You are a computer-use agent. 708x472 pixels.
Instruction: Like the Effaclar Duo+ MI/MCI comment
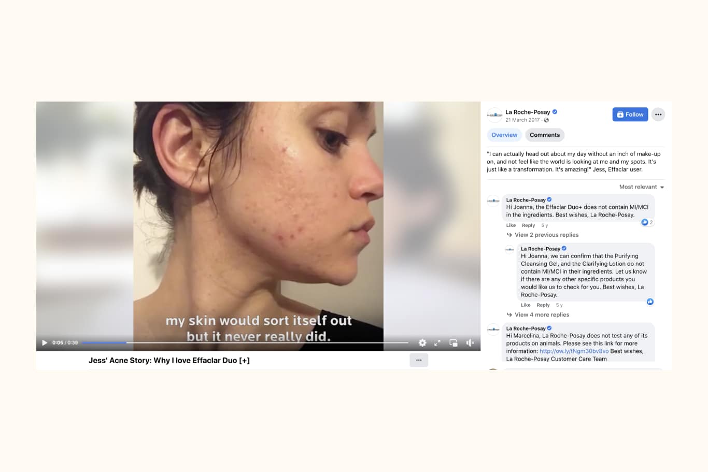511,225
